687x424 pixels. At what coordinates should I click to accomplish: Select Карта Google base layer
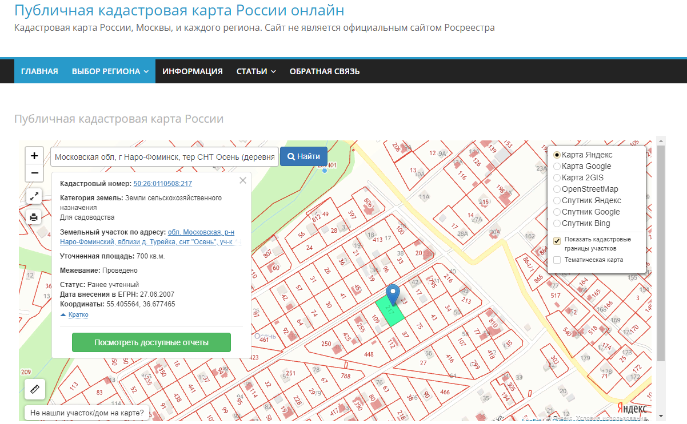click(557, 166)
